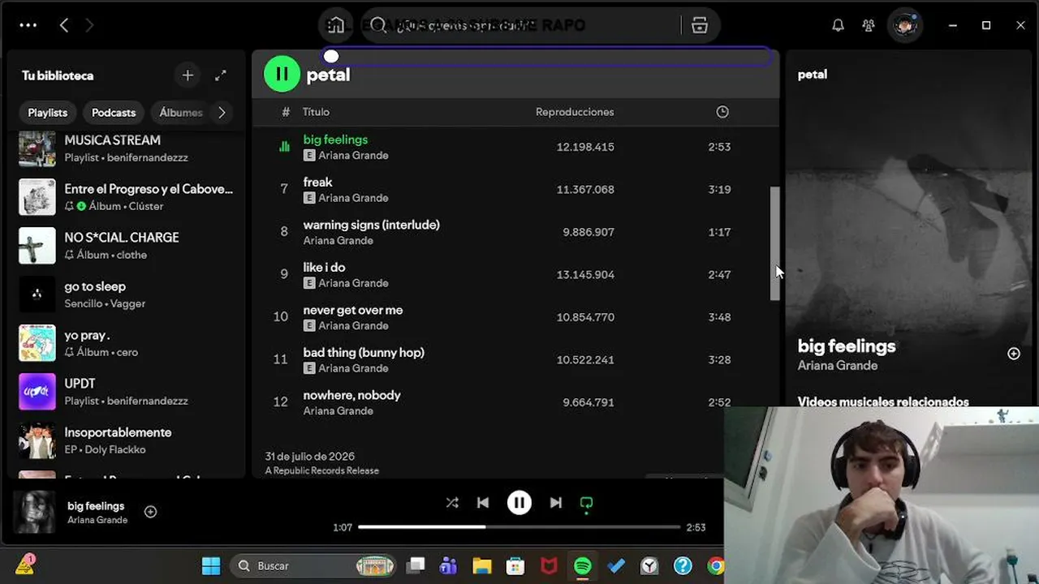
Task: Open the Windows Start menu
Action: tap(211, 565)
